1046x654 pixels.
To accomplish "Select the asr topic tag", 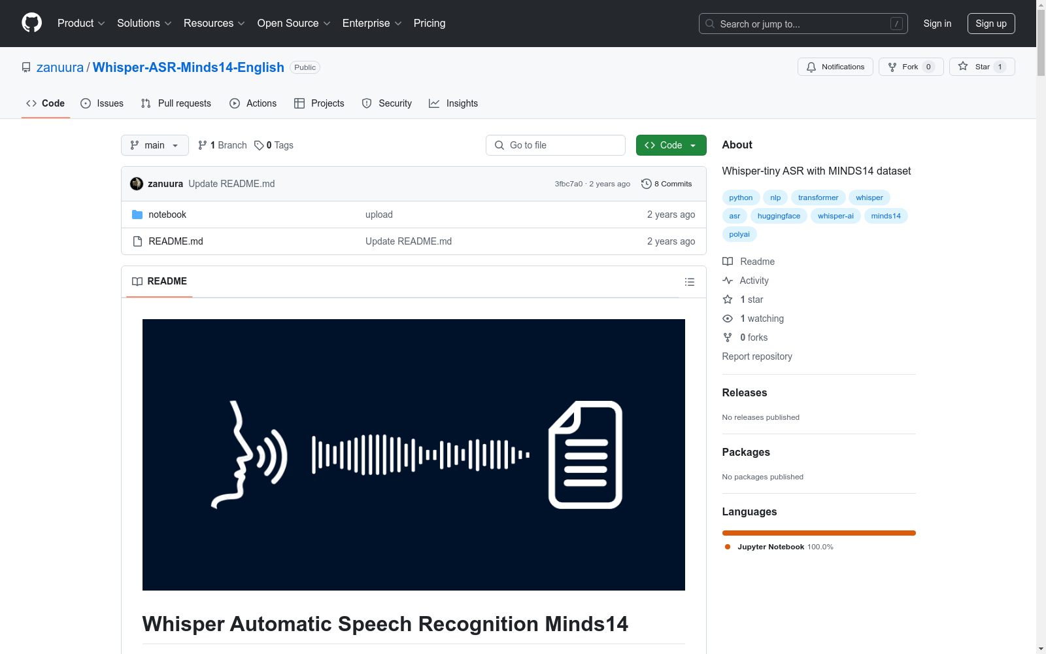I will pos(735,216).
